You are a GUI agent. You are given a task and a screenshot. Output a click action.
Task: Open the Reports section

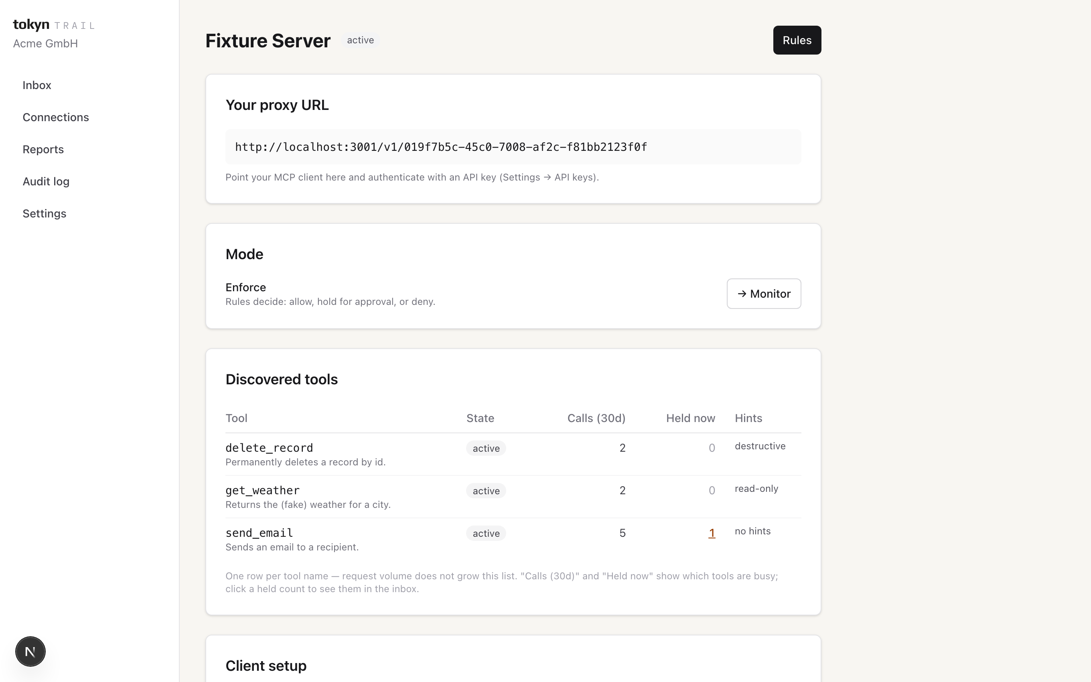(x=43, y=149)
